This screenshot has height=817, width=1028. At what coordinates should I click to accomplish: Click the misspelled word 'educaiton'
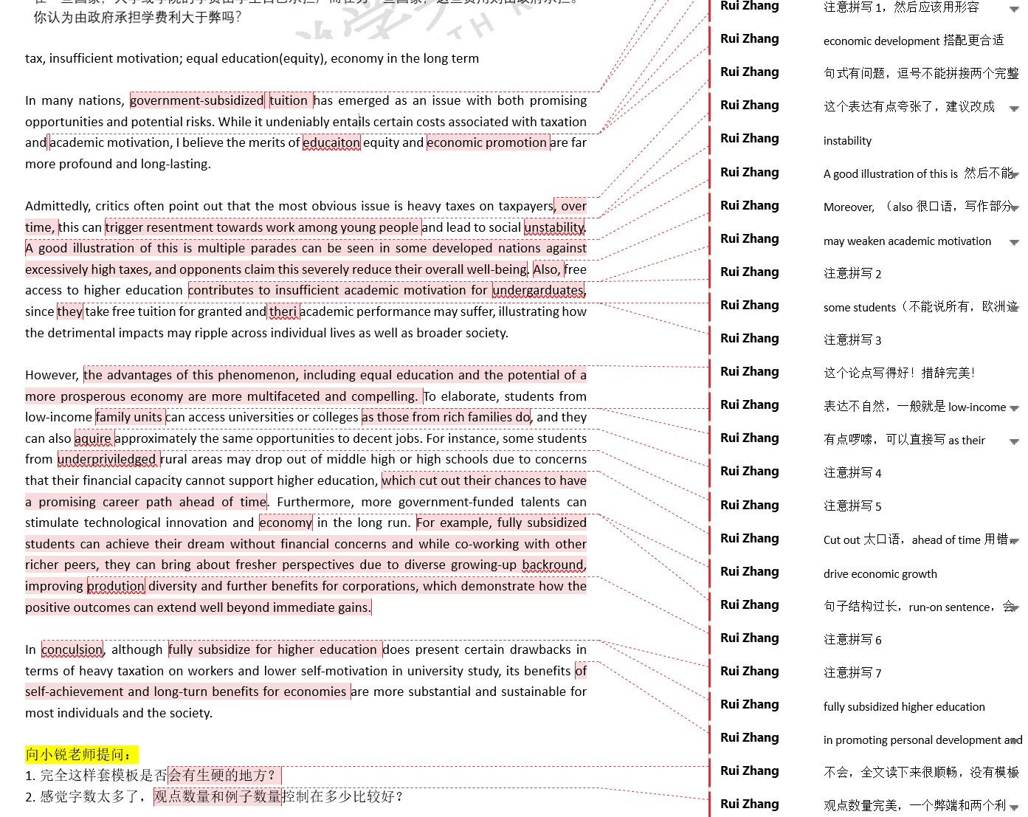click(x=331, y=142)
